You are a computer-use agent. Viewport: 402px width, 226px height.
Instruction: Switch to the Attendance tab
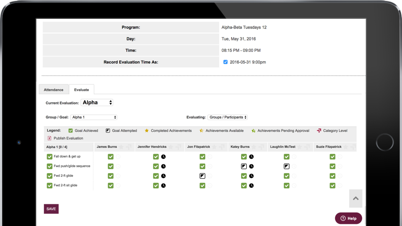pyautogui.click(x=54, y=90)
